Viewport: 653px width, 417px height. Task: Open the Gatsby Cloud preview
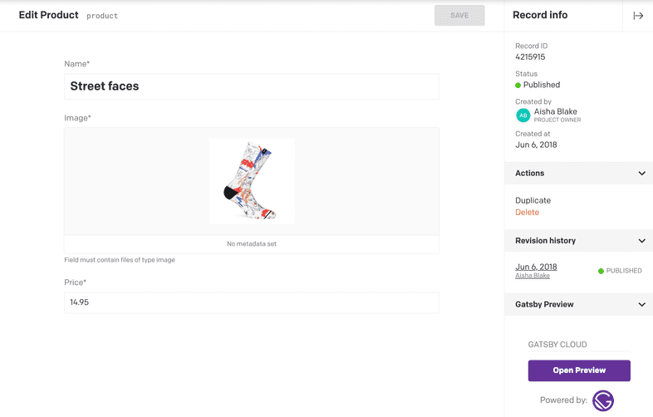(x=579, y=370)
